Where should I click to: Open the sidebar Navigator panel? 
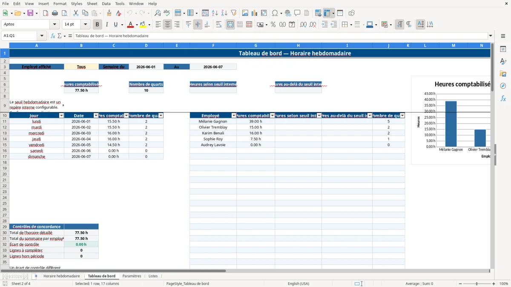coord(503,86)
